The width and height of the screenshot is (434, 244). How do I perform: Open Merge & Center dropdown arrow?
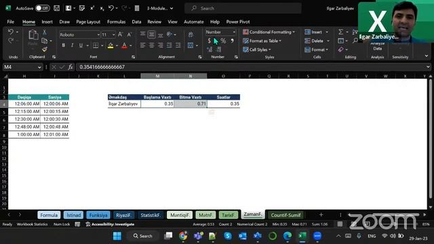[197, 45]
